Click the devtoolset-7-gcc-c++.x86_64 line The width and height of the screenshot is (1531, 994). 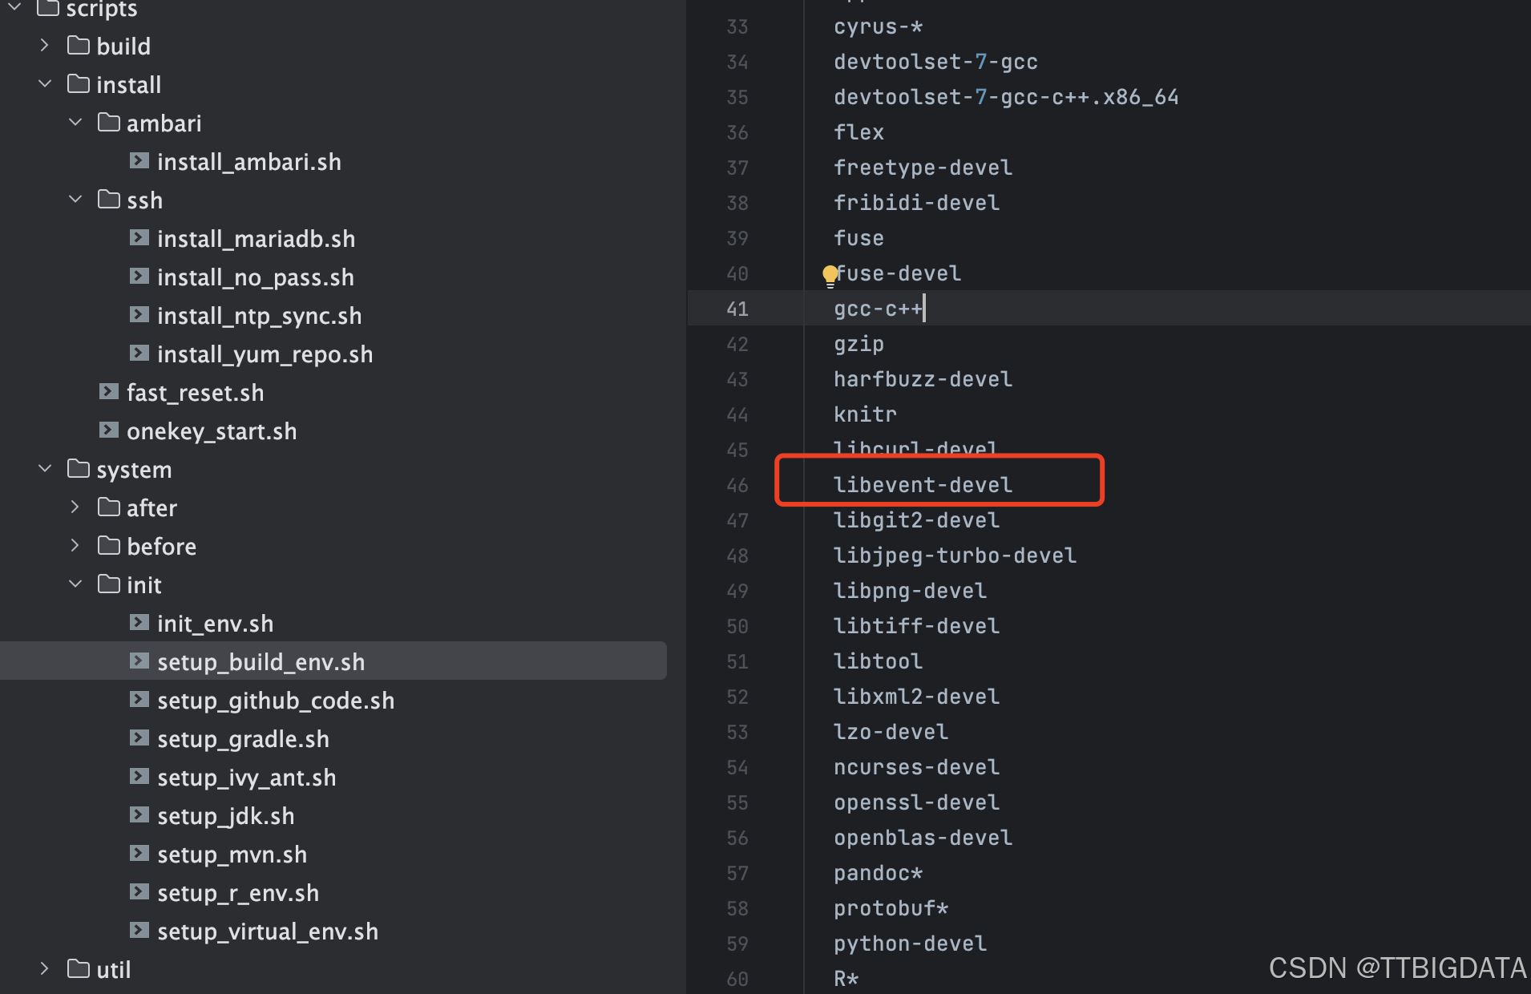1006,97
